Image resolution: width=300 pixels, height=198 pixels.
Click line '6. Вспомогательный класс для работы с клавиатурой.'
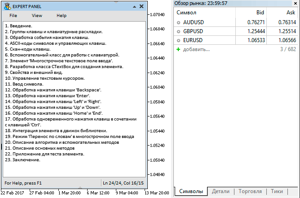pyautogui.click(x=62, y=55)
